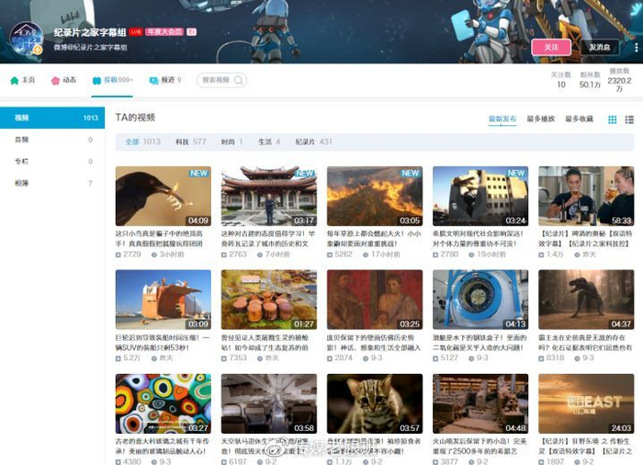Click the 主页 home icon tab

[22, 80]
